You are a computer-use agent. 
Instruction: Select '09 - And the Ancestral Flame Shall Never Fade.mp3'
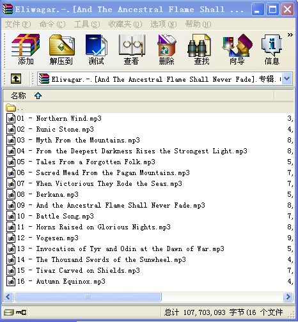pos(106,205)
